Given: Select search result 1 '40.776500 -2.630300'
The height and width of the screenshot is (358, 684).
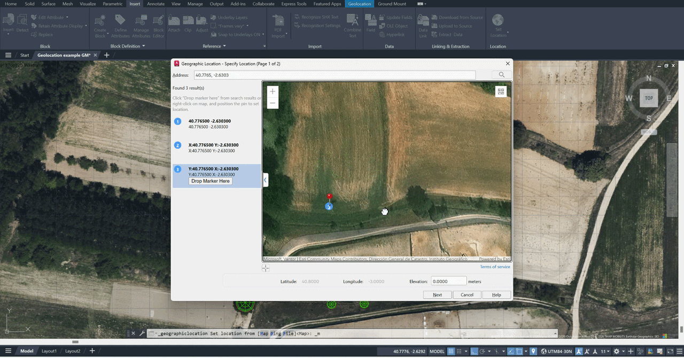Looking at the screenshot, I should 216,123.
